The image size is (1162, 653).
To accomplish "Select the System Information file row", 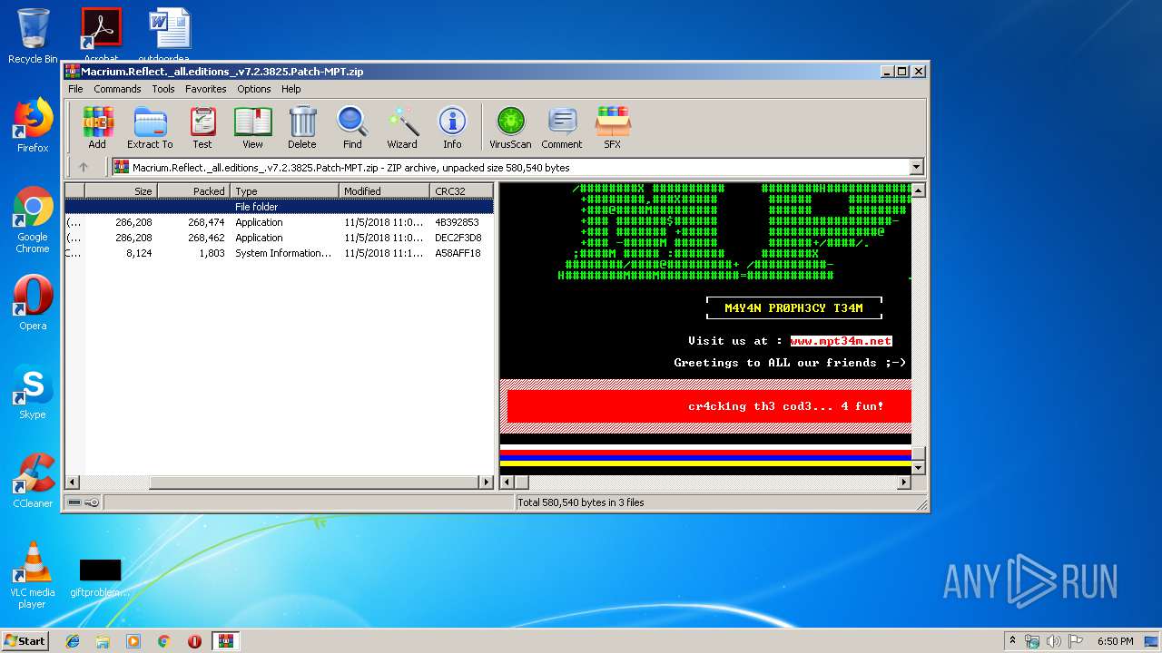I will coord(279,253).
